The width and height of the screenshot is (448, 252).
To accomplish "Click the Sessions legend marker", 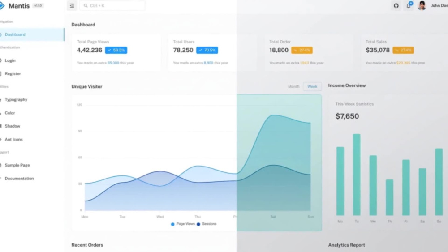I will [x=198, y=224].
